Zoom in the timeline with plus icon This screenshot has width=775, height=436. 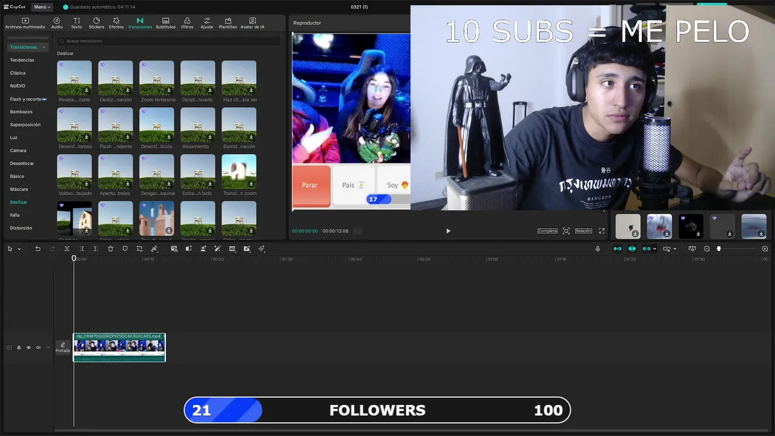pyautogui.click(x=765, y=249)
